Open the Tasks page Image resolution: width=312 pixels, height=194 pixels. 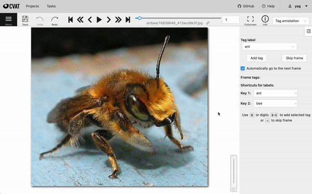[51, 6]
